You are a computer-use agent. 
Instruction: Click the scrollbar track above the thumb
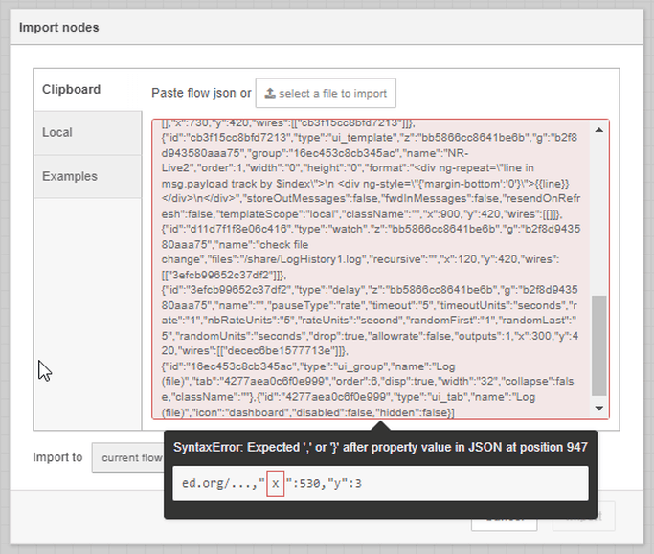click(599, 211)
